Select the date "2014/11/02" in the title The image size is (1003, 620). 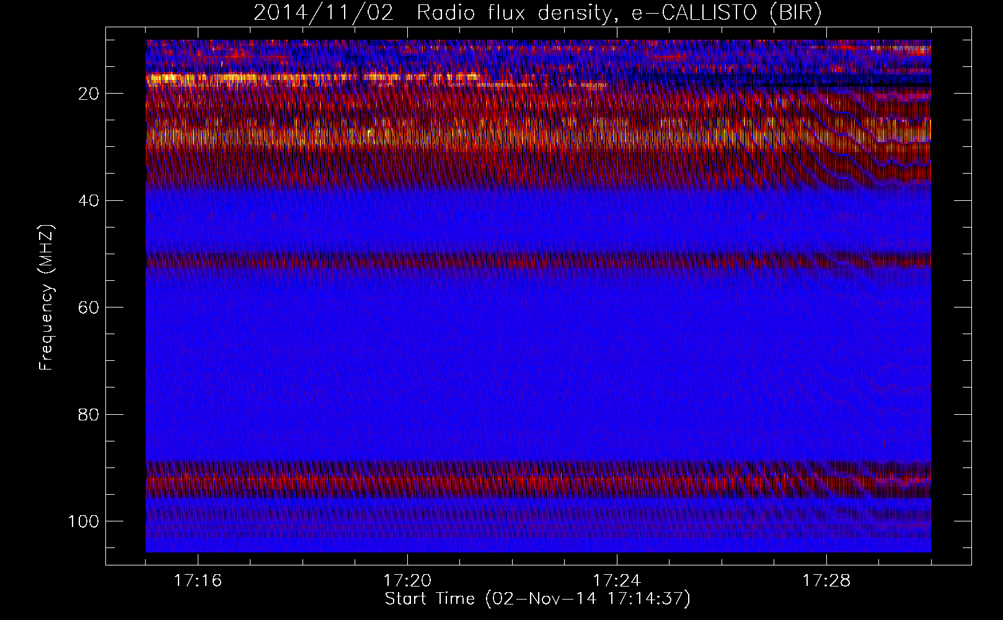click(x=324, y=14)
